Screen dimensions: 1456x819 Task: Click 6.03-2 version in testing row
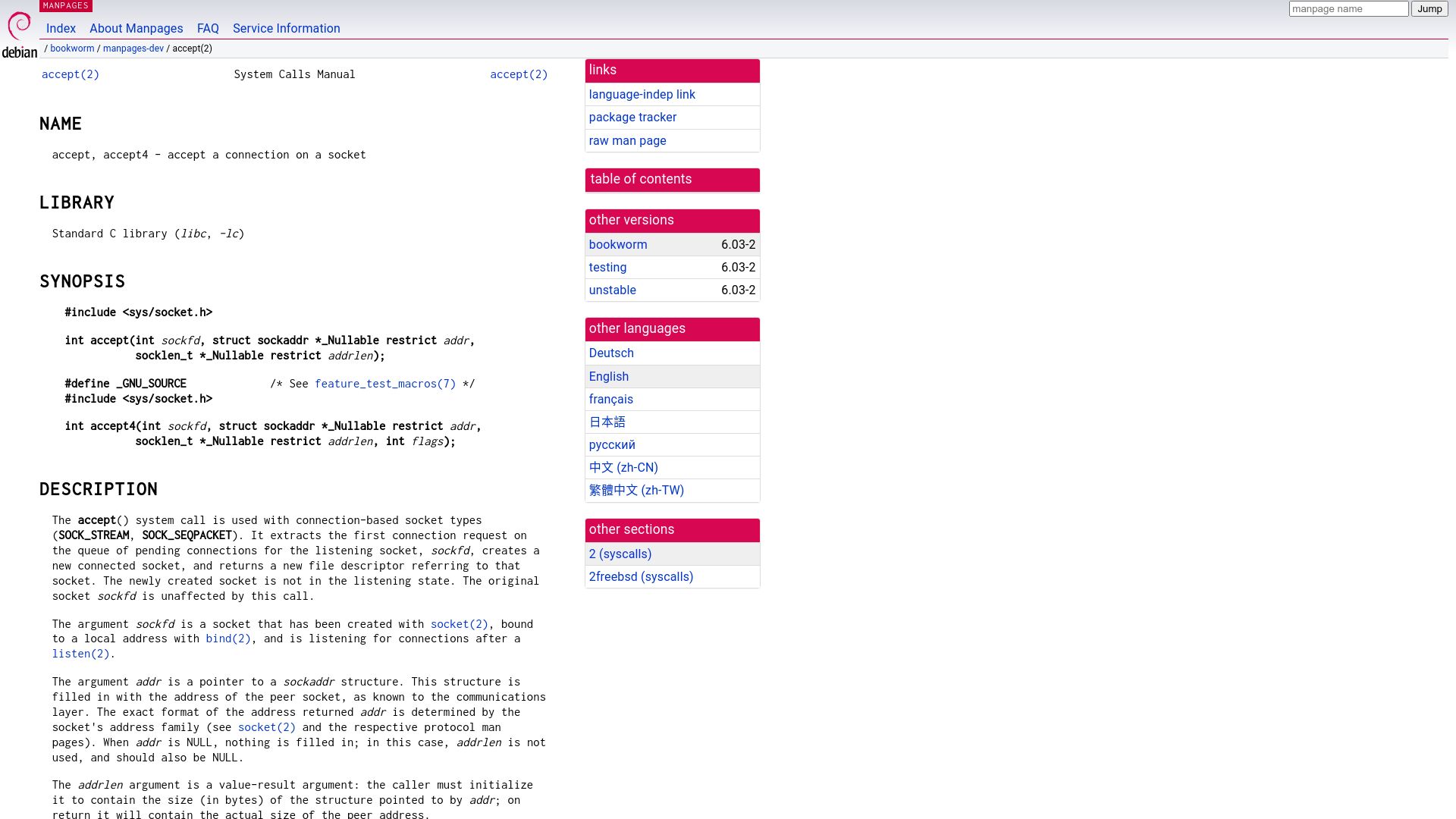[x=738, y=268]
